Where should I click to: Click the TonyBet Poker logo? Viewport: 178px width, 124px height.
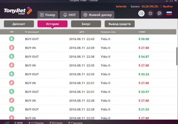[x=18, y=11]
